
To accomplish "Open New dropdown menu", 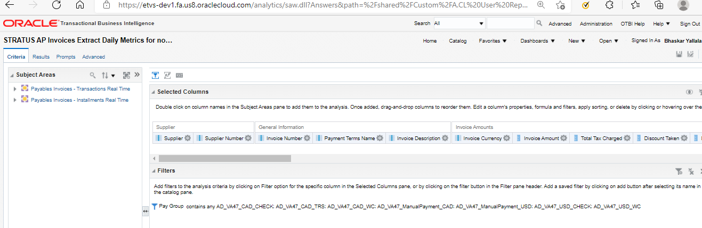I will click(577, 40).
